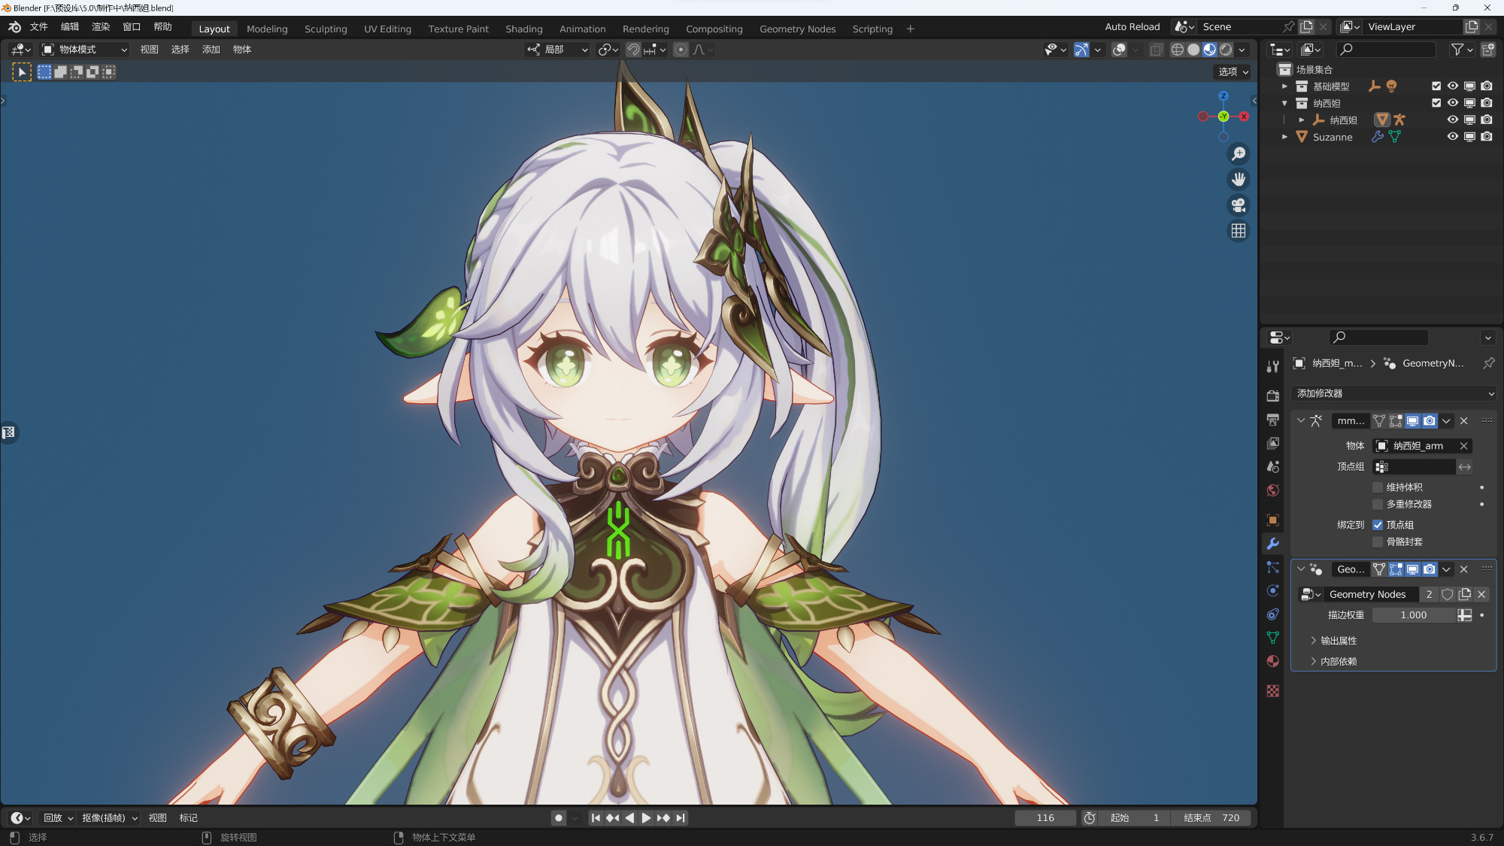Image resolution: width=1504 pixels, height=846 pixels.
Task: Uncheck the 顶点组 bind checkbox
Action: click(1378, 525)
